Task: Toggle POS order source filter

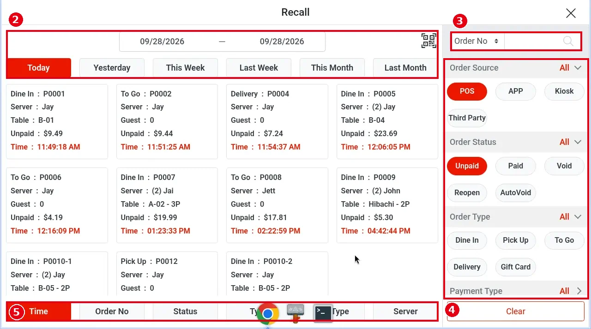Action: tap(467, 91)
